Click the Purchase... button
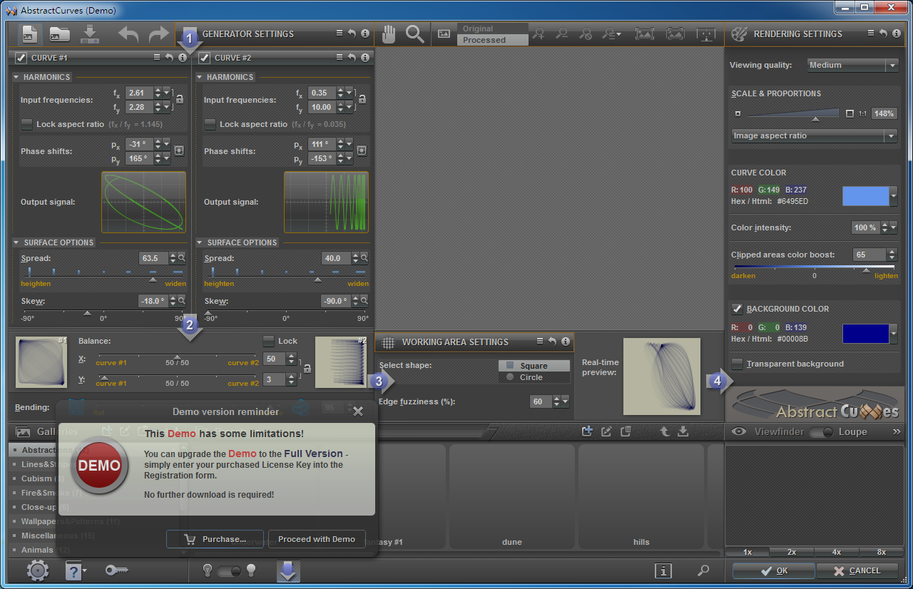 click(x=215, y=539)
